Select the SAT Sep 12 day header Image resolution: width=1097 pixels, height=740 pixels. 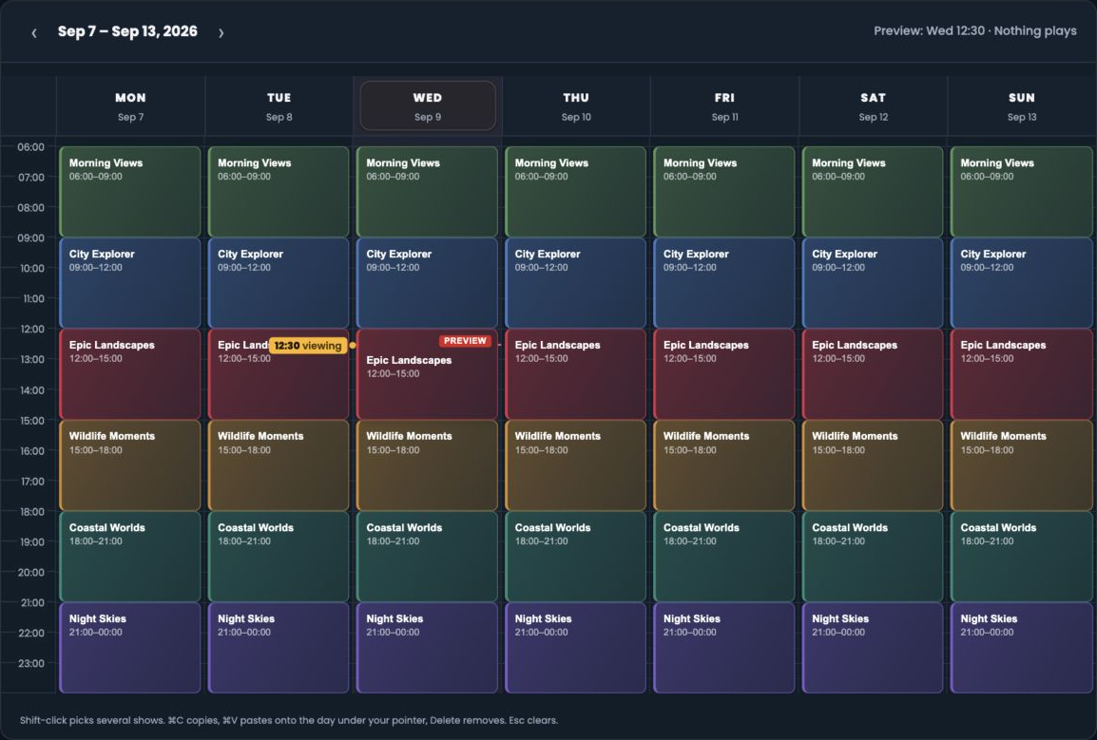(873, 106)
